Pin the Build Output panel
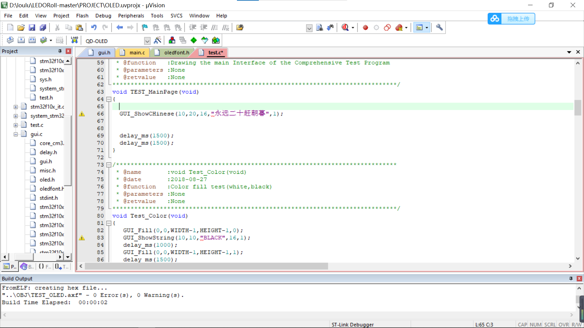This screenshot has width=584, height=328. tap(571, 278)
